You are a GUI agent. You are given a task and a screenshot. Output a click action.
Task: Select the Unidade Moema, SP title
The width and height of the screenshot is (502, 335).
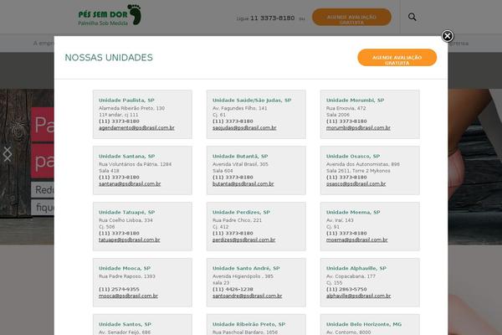click(x=353, y=212)
